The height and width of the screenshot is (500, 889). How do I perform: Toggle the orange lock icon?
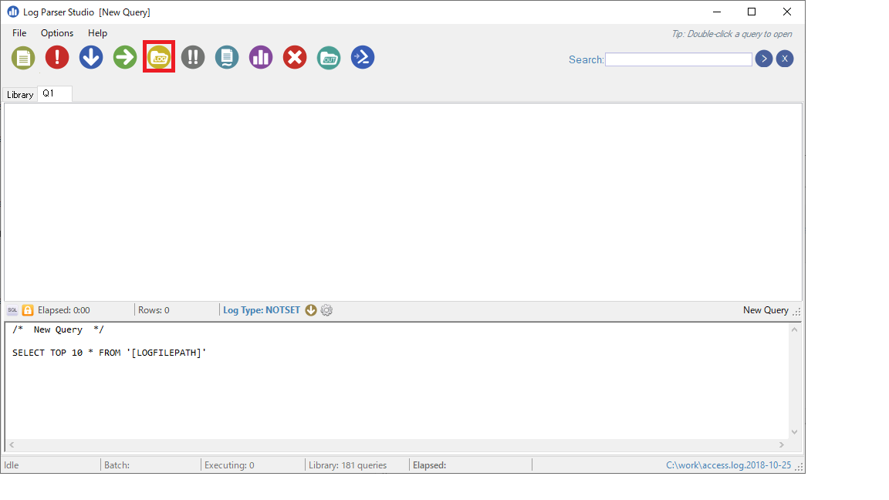[28, 310]
